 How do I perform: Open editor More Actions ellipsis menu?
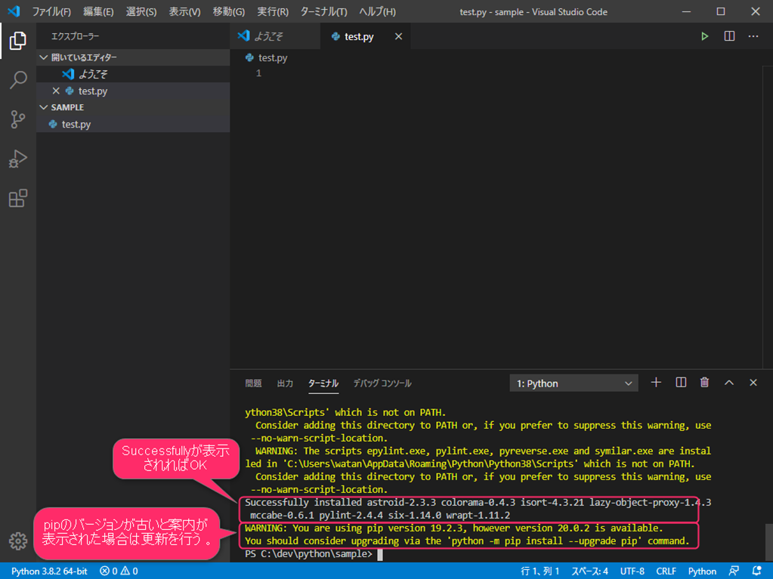coord(753,36)
